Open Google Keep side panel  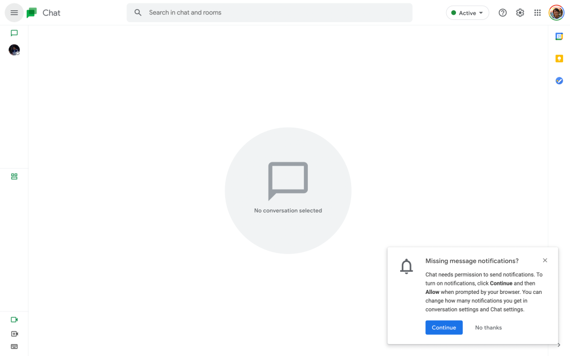559,59
